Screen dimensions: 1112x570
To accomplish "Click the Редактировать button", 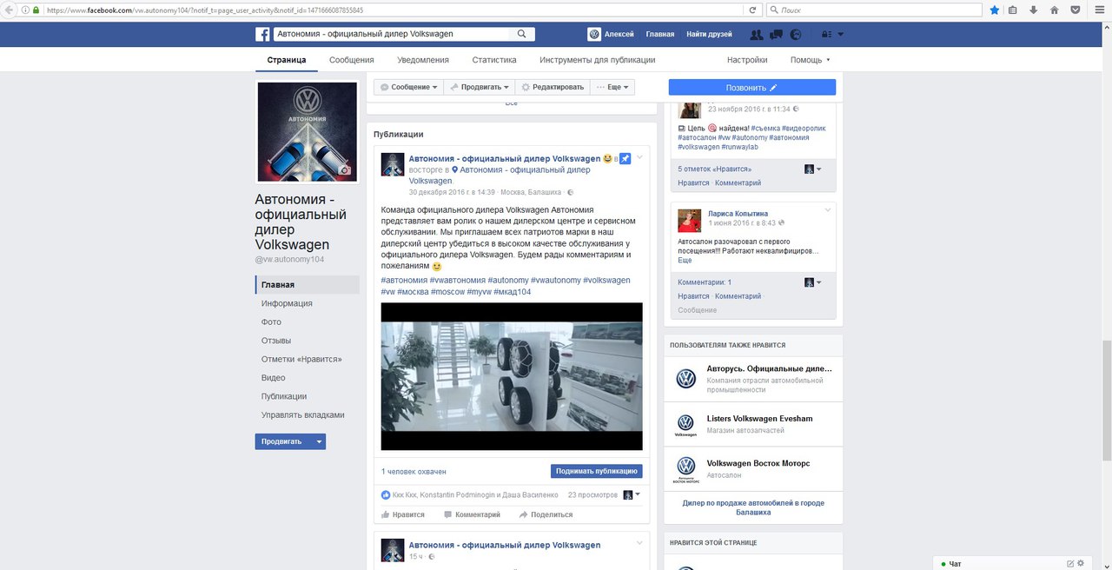I will coord(552,87).
